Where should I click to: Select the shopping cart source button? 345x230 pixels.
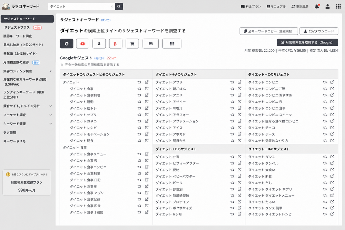[132, 43]
